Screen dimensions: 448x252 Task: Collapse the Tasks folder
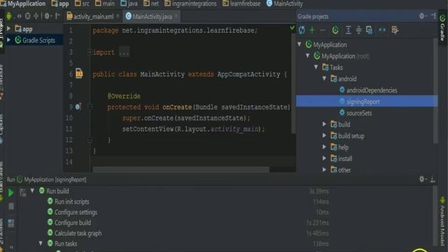(316, 67)
